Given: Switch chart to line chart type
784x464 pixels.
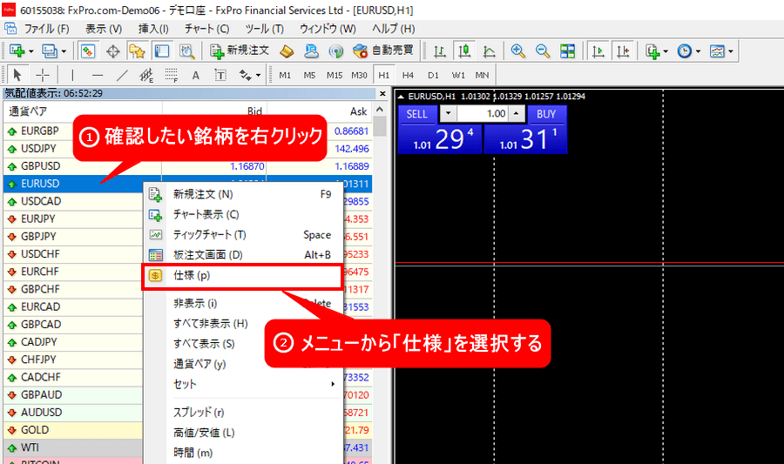Looking at the screenshot, I should [489, 51].
